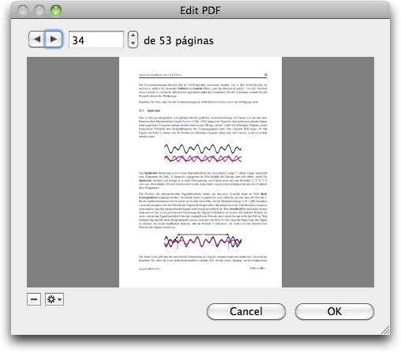Click the green zoom window button

point(56,10)
